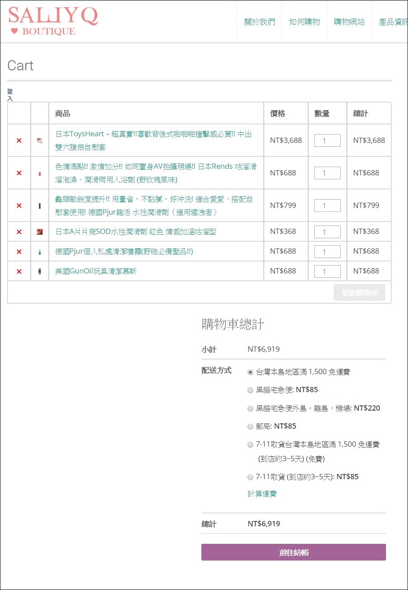This screenshot has width=408, height=590.
Task: Open the 日本SOD水性潤滑劑 product link
Action: tap(135, 232)
